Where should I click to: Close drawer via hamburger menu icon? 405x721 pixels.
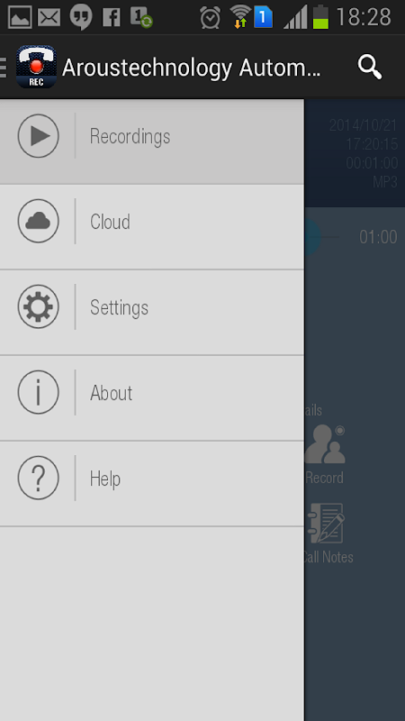(4, 68)
